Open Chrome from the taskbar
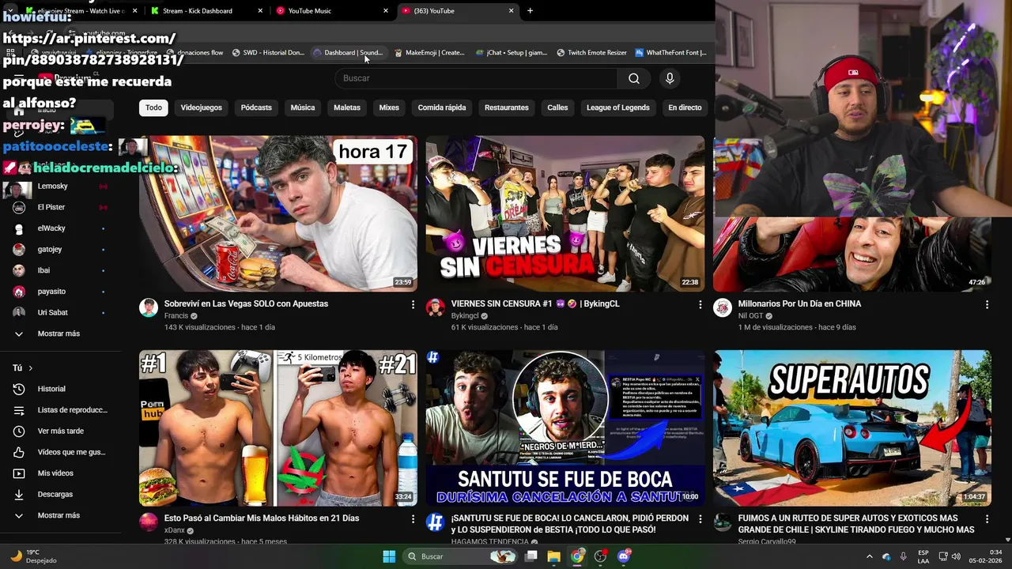 pos(577,556)
